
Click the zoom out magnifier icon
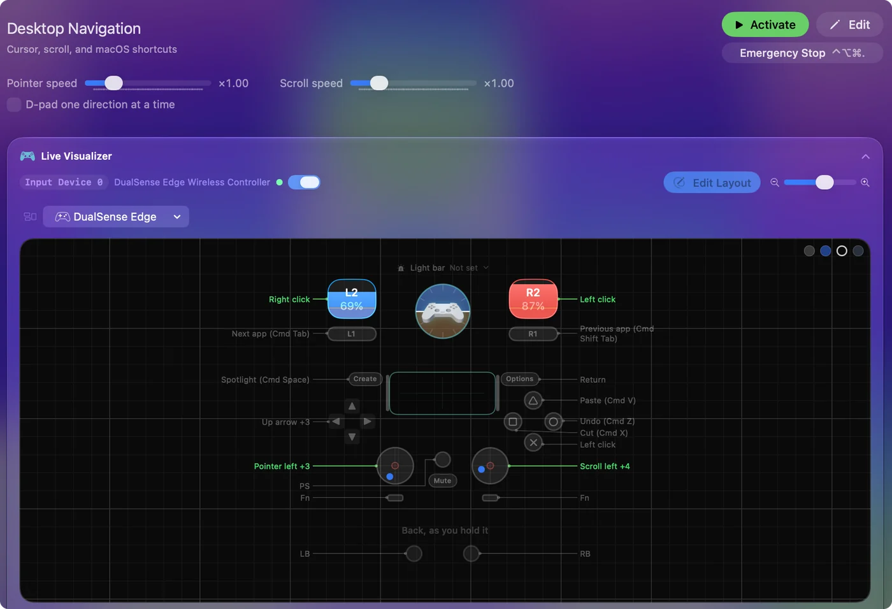coord(775,182)
